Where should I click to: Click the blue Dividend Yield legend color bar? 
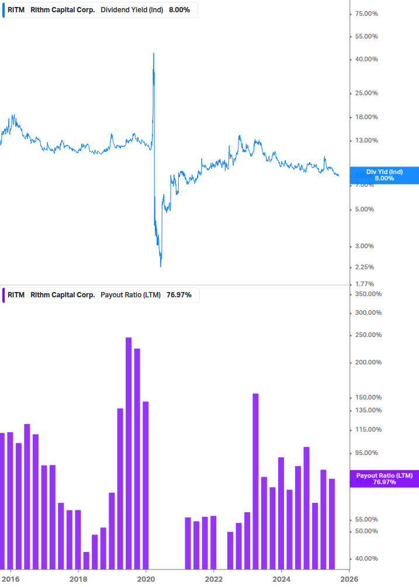click(x=4, y=10)
